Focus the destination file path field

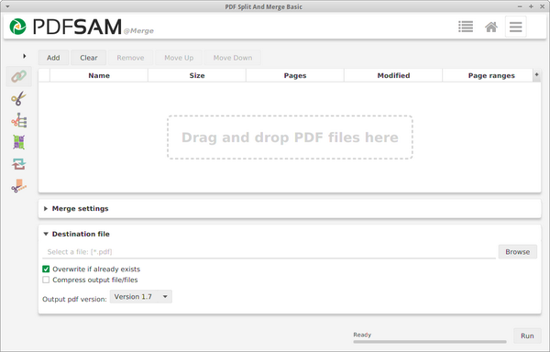tap(269, 252)
